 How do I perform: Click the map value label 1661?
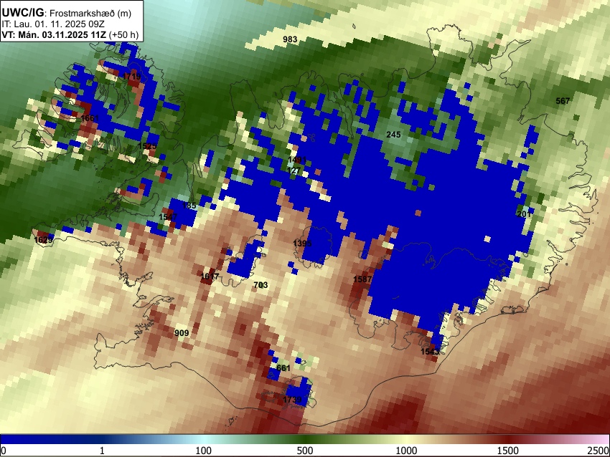90,118
